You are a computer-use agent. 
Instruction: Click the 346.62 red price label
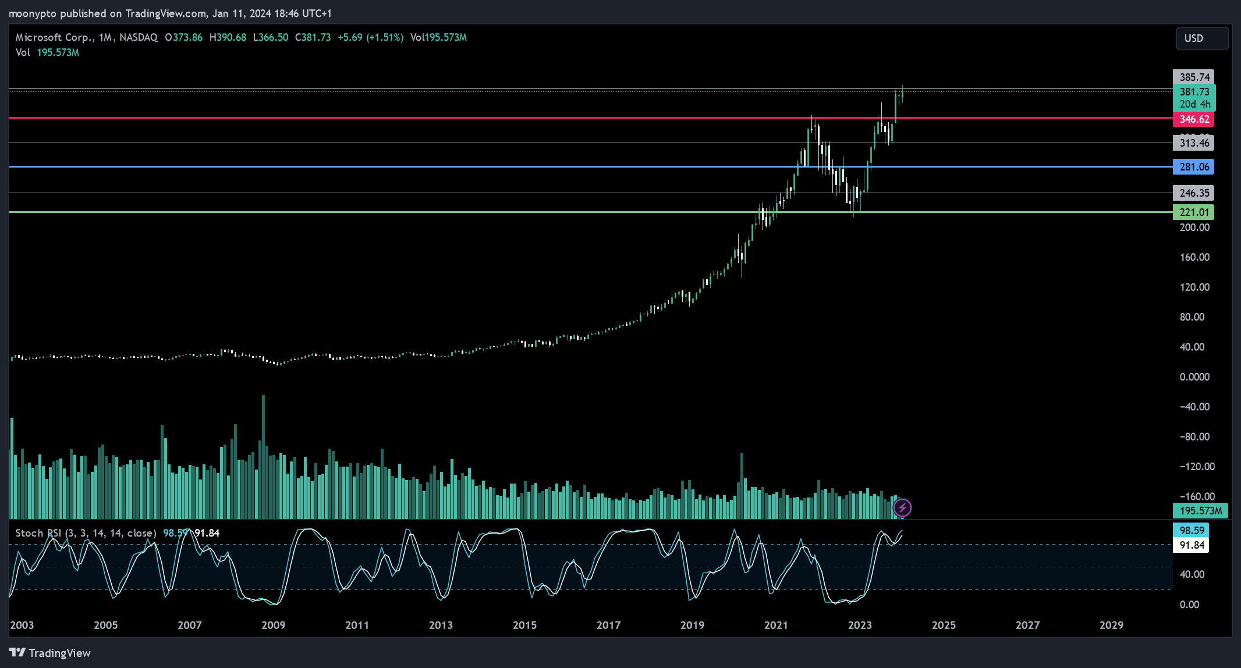(x=1193, y=119)
